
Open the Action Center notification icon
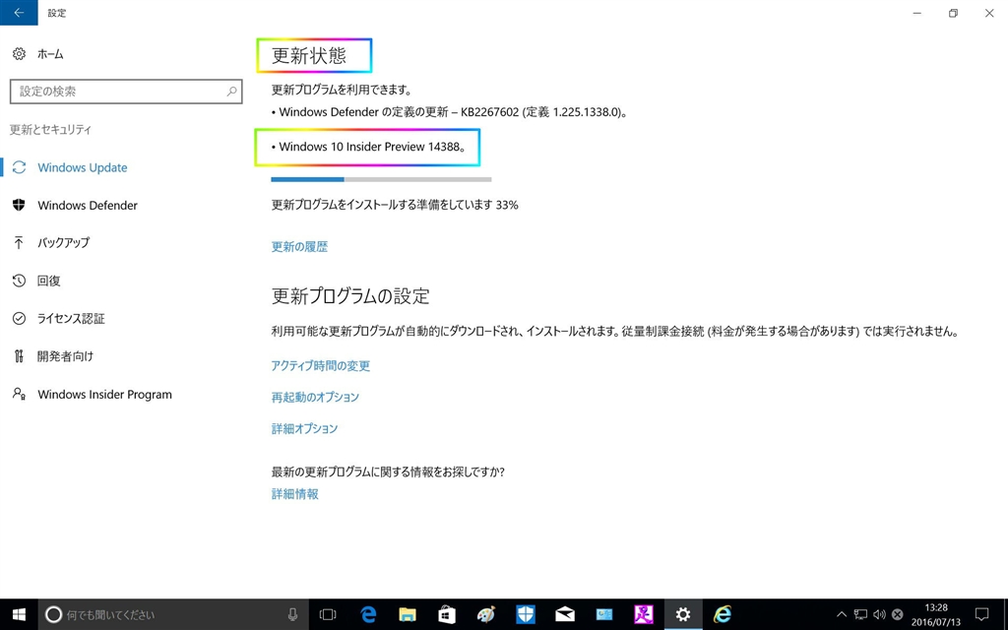[981, 614]
